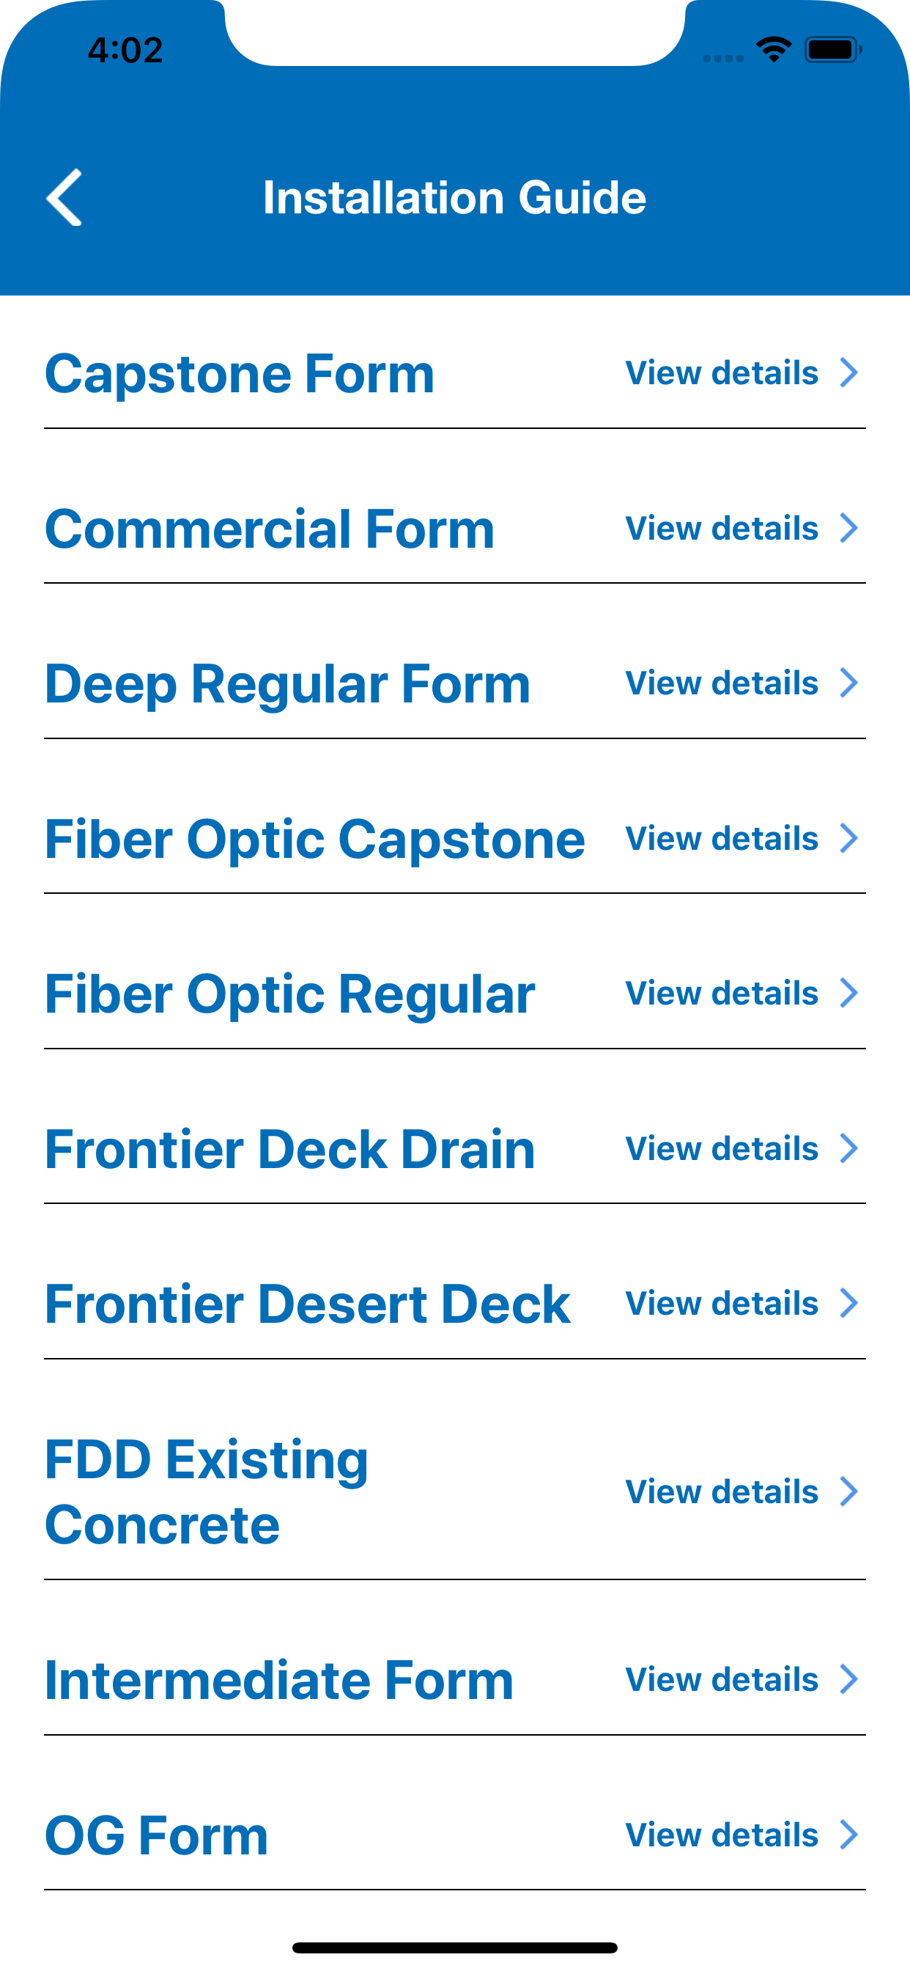The width and height of the screenshot is (910, 1971).
Task: Tap chevron in Frontier Deck Drain row
Action: tap(849, 1148)
